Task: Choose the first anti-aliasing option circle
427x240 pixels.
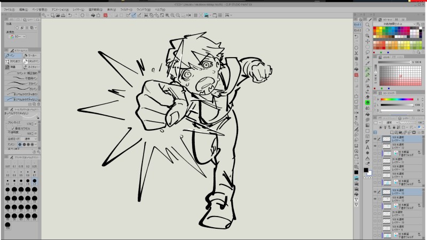Action: (20, 145)
